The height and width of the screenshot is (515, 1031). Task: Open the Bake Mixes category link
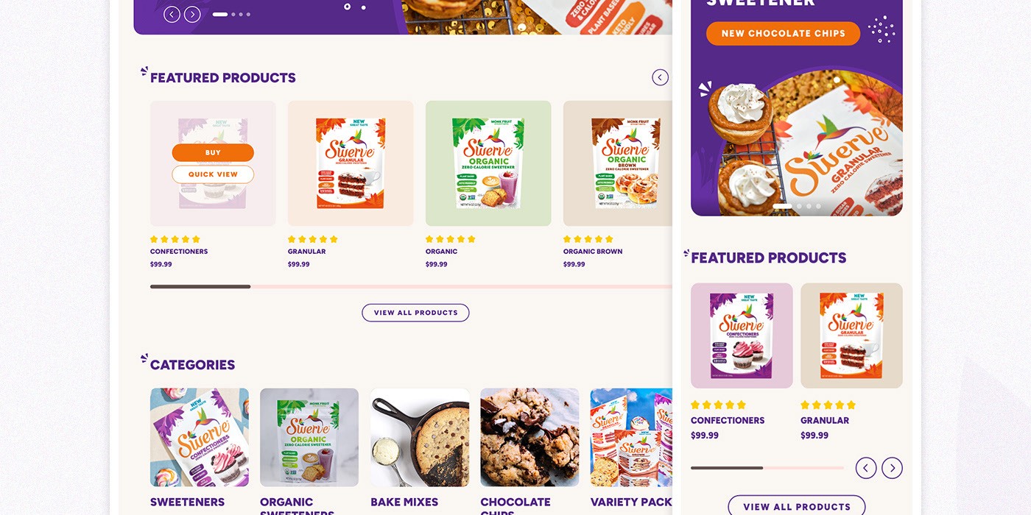pos(404,502)
